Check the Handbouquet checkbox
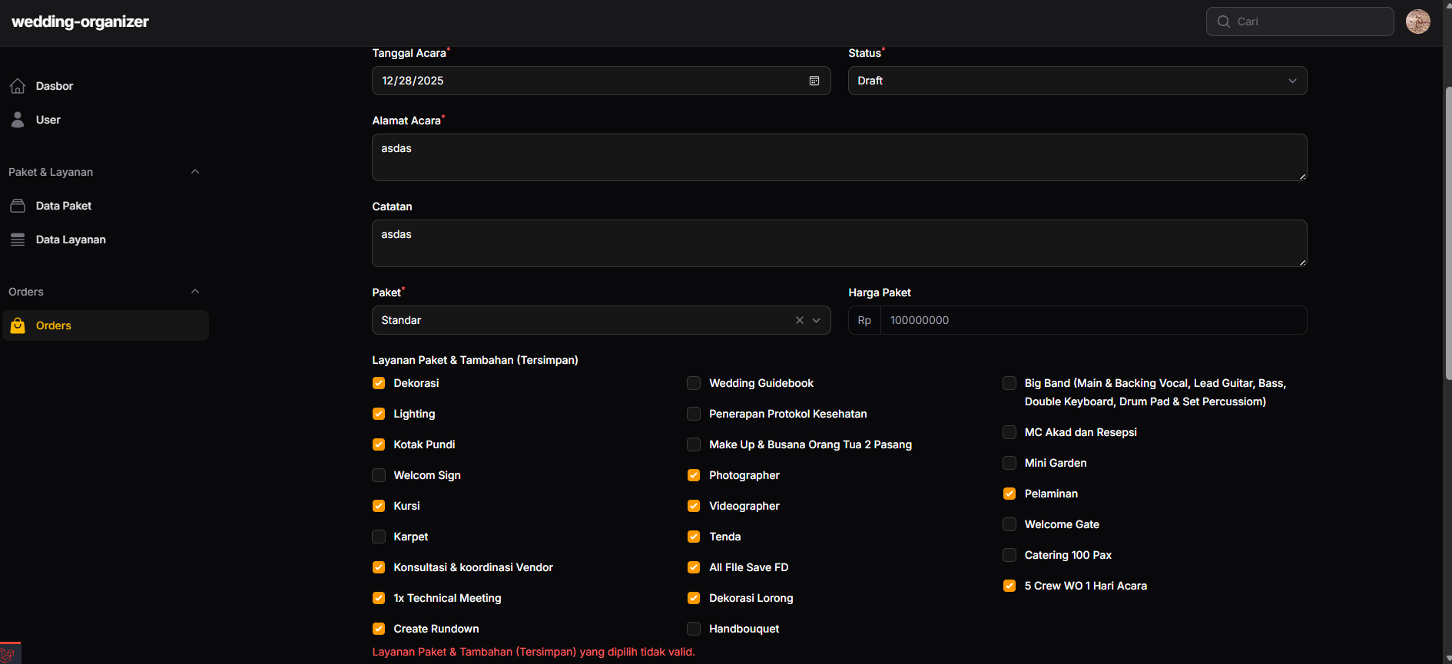 [694, 629]
